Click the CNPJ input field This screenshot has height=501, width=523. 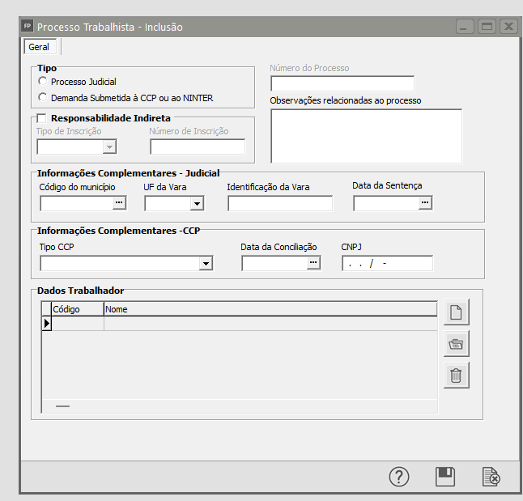[387, 263]
